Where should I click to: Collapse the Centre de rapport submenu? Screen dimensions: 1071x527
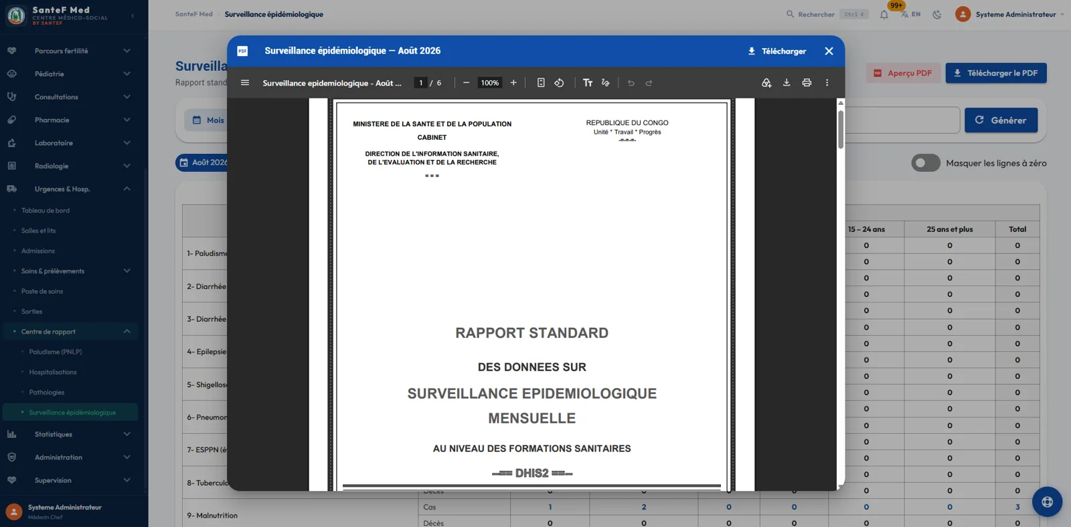pos(70,332)
